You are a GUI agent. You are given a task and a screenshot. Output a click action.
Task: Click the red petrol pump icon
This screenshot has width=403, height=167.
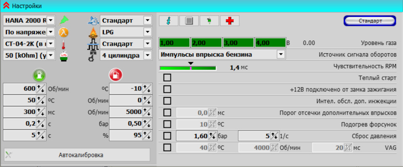116,75
